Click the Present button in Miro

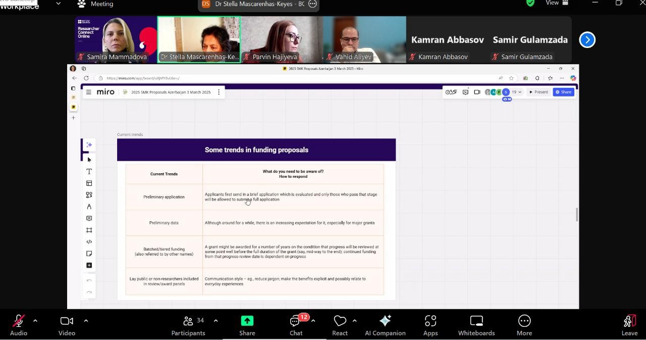click(x=539, y=92)
